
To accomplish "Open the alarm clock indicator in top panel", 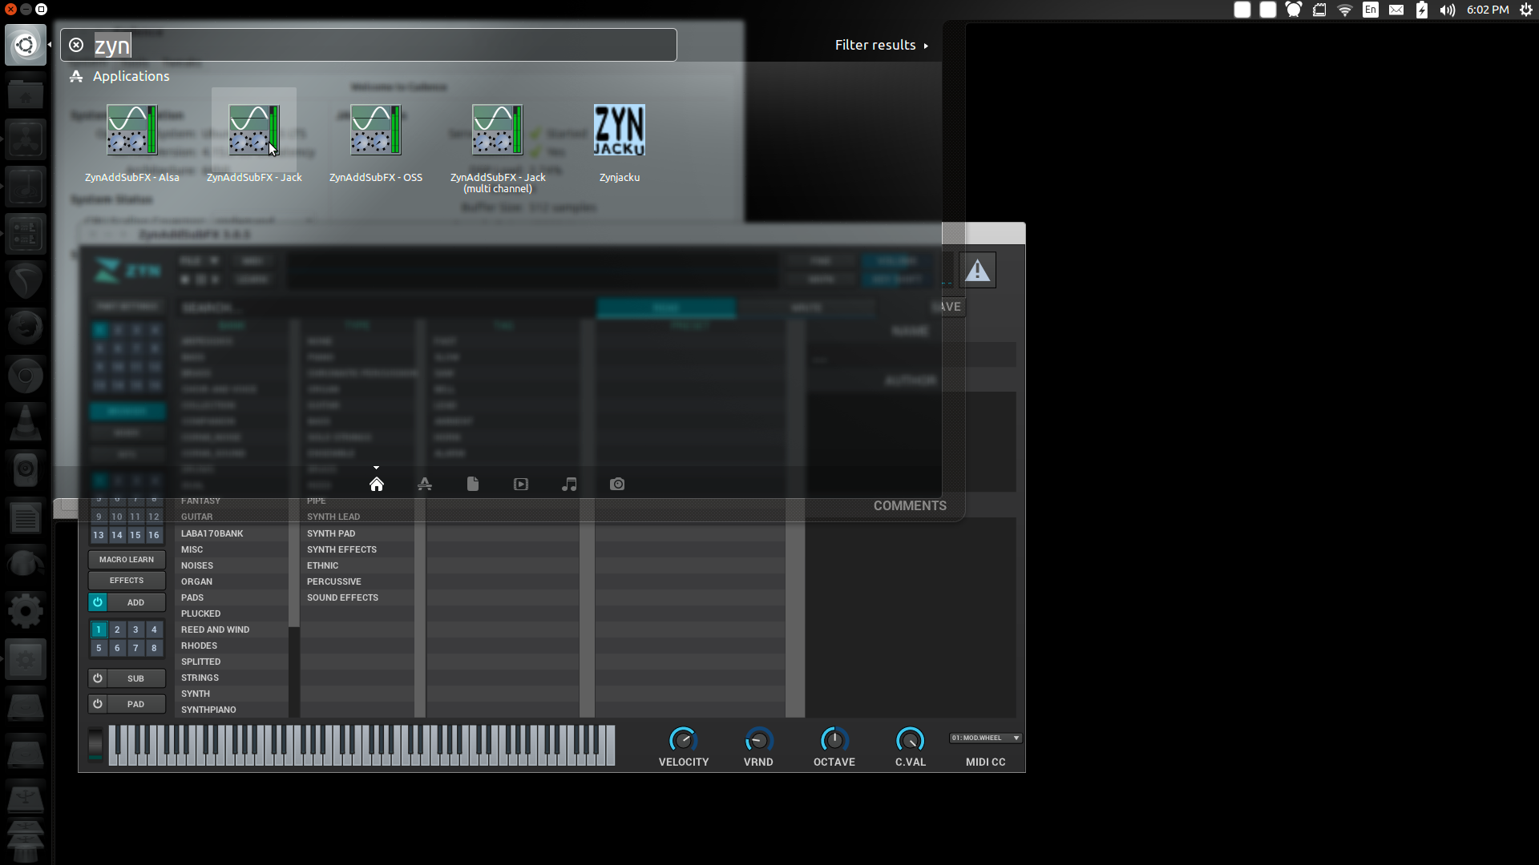I will 1294,10.
